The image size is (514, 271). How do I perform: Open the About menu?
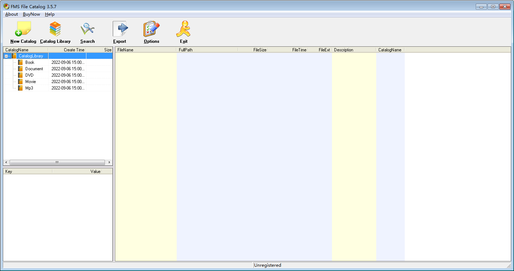tap(11, 14)
